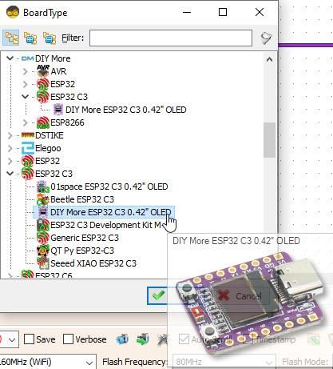
Task: Select the DIY More tree item
Action: pyautogui.click(x=53, y=58)
